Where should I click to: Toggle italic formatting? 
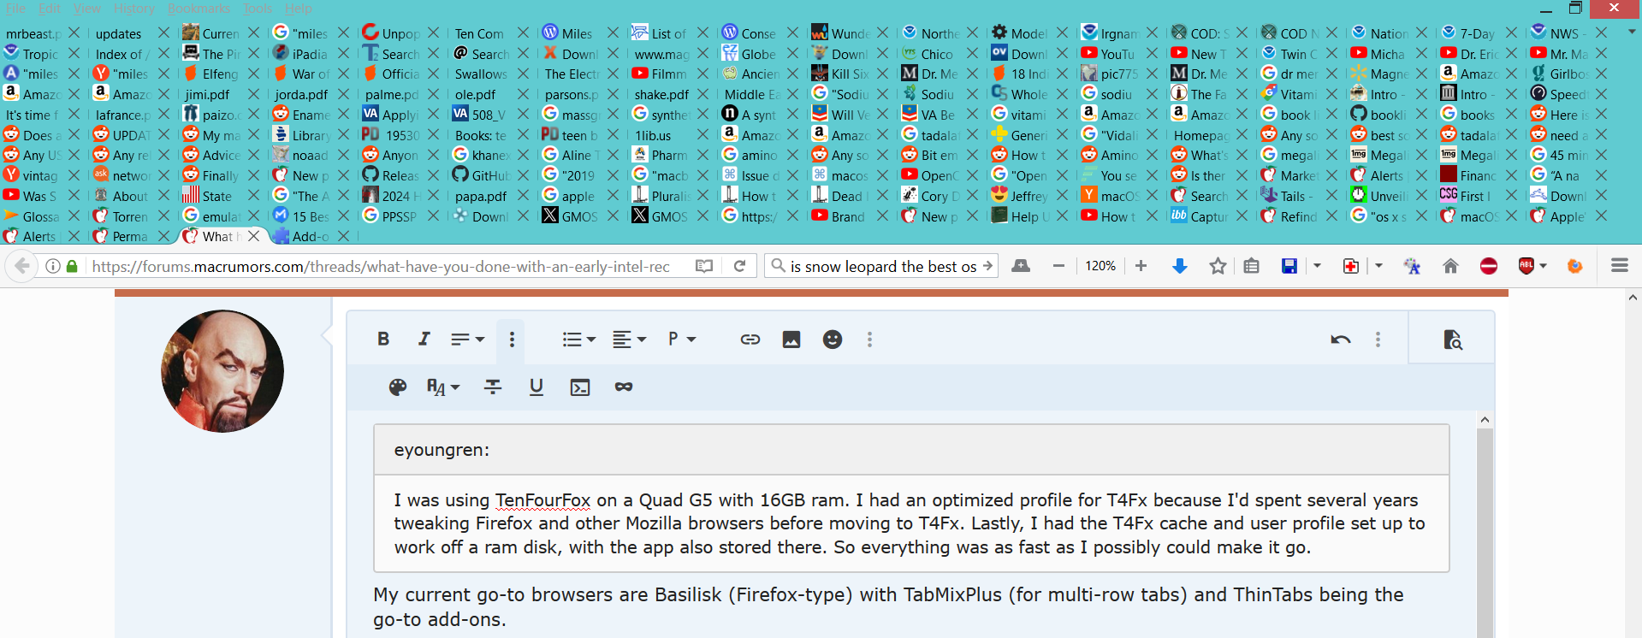[x=424, y=340]
